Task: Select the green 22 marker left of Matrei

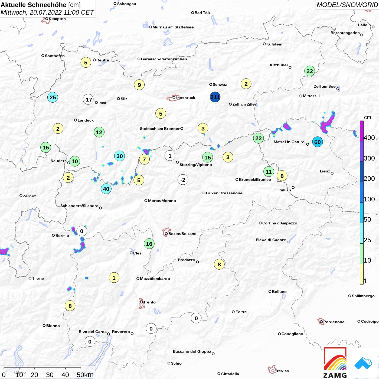Action: pyautogui.click(x=259, y=138)
